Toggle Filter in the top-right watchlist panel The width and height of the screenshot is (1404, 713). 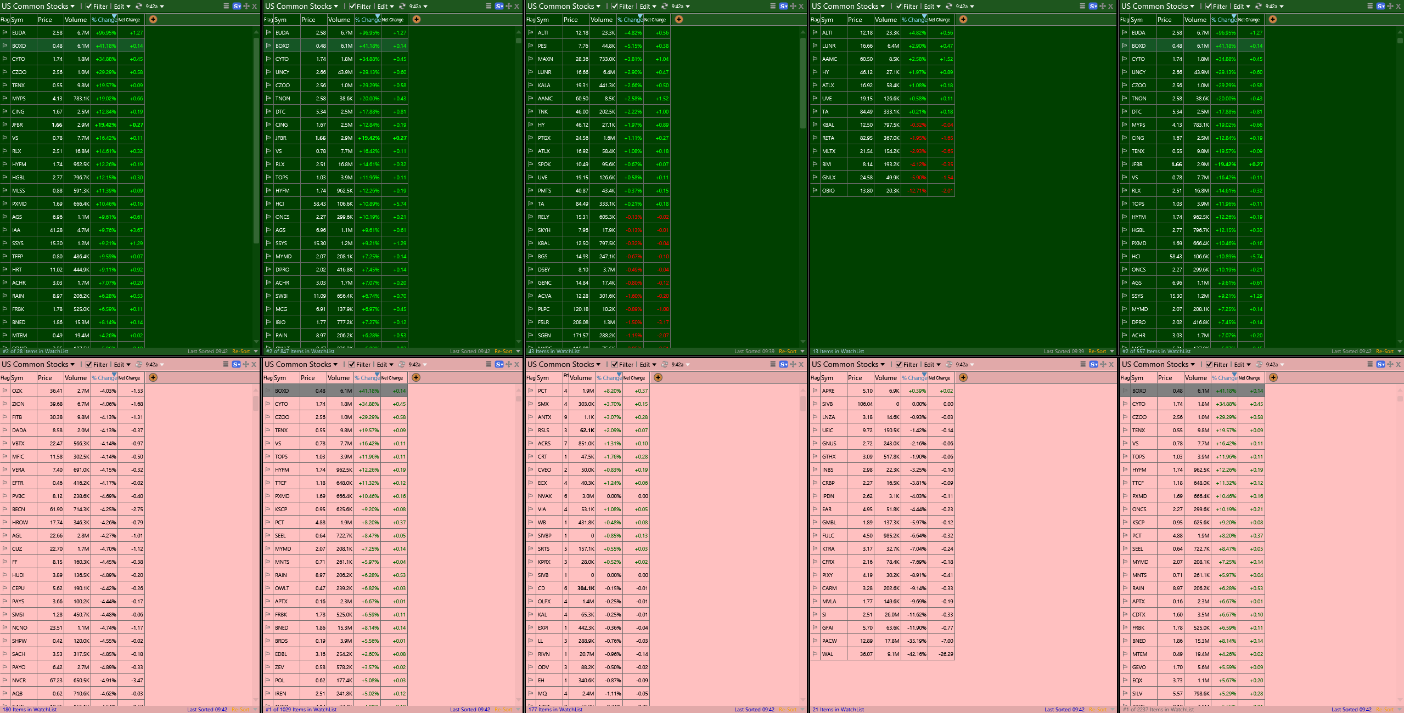click(x=1208, y=6)
